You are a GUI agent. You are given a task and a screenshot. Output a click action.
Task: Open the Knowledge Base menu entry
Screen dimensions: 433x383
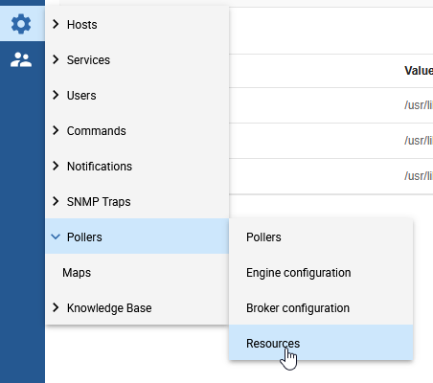(x=137, y=307)
